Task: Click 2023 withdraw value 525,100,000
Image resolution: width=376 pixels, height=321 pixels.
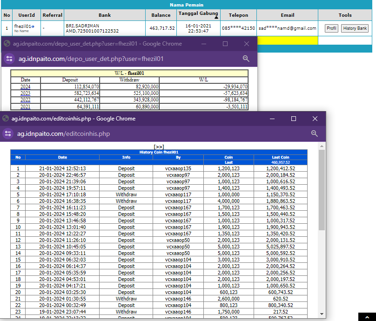Action: point(146,93)
